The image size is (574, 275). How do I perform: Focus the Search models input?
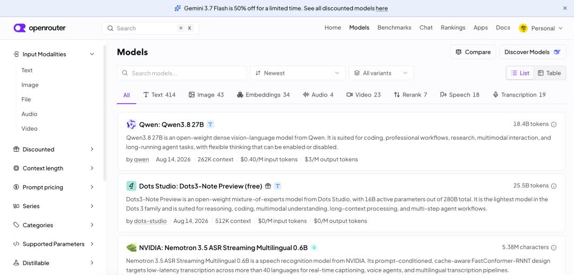(182, 73)
